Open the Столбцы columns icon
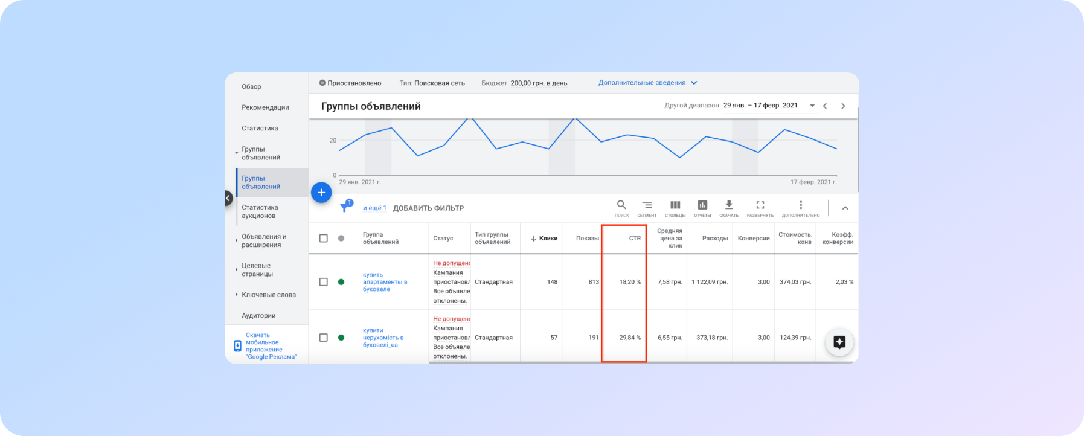 pos(675,205)
